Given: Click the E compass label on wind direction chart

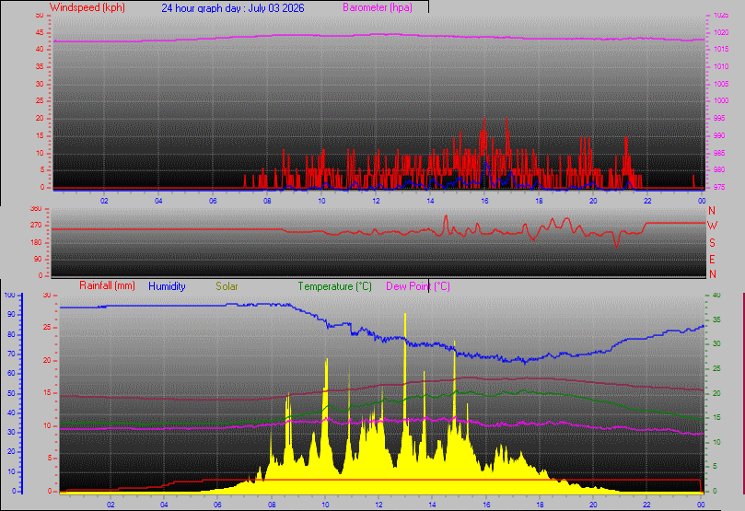Looking at the screenshot, I should (712, 260).
